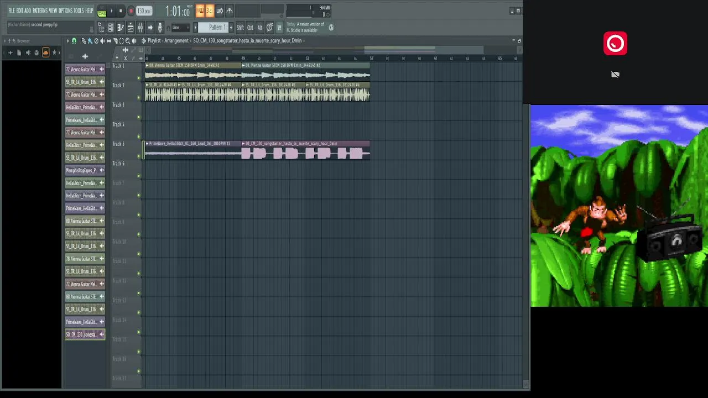708x398 pixels.
Task: Open the VIEW menu
Action: pos(53,11)
